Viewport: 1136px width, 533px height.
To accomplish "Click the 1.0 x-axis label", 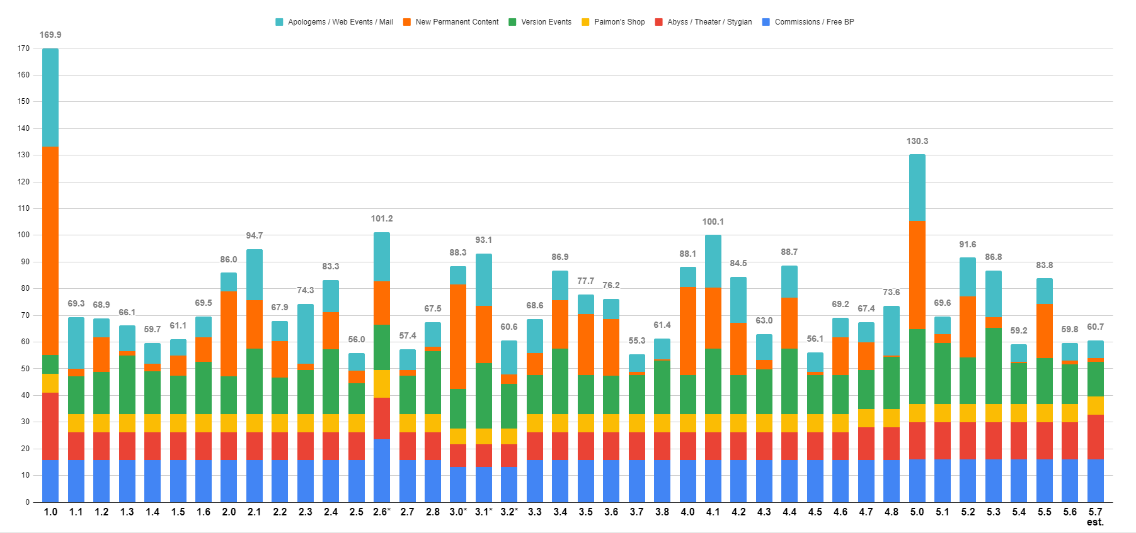I will point(50,512).
